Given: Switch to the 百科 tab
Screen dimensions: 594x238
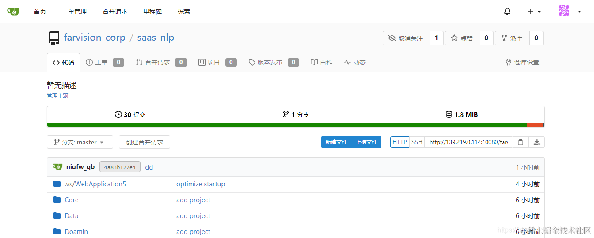Looking at the screenshot, I should 321,62.
